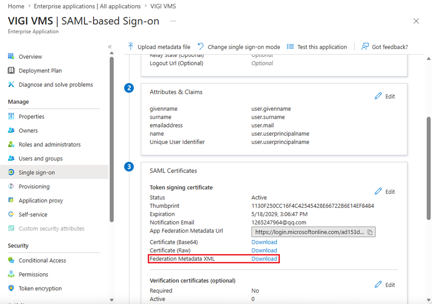The height and width of the screenshot is (304, 432).
Task: Open Application proxy settings
Action: [41, 200]
